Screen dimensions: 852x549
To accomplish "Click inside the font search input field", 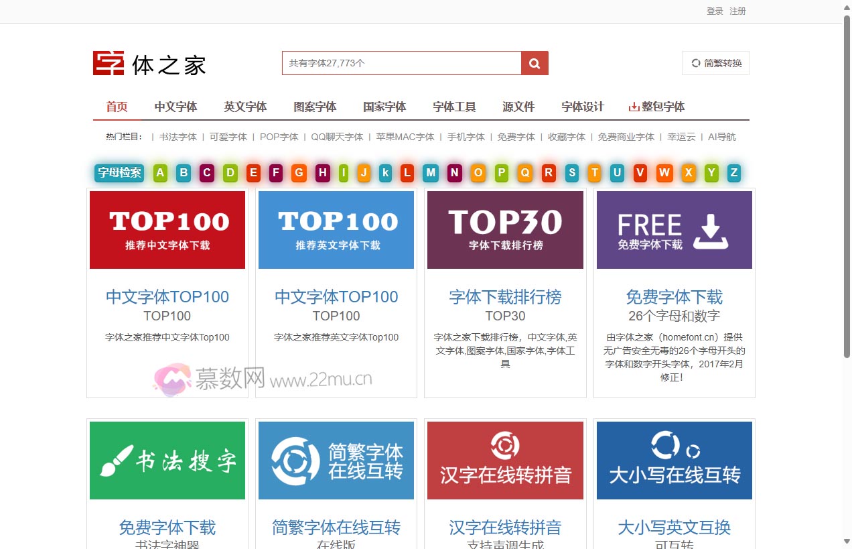I will pyautogui.click(x=402, y=62).
